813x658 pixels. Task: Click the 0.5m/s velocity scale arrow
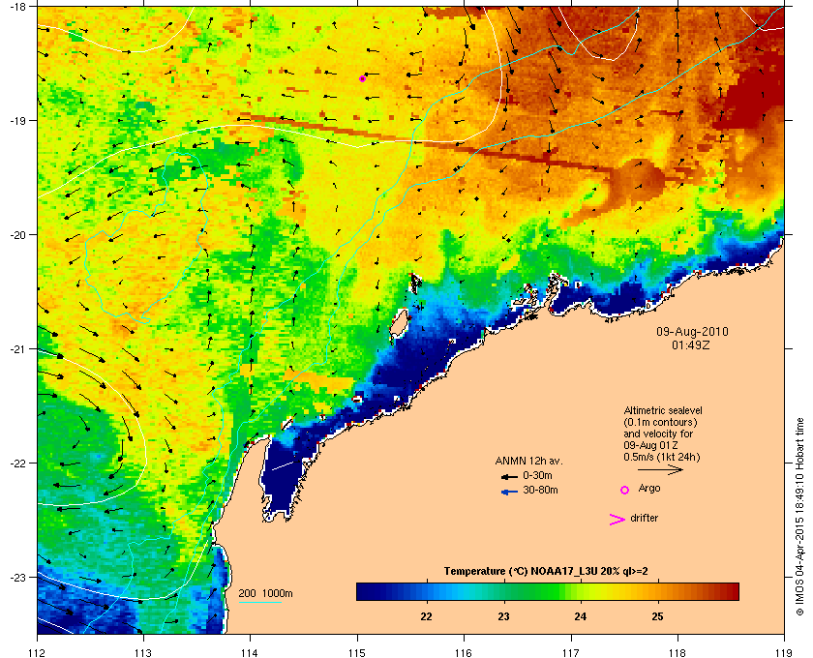[660, 470]
